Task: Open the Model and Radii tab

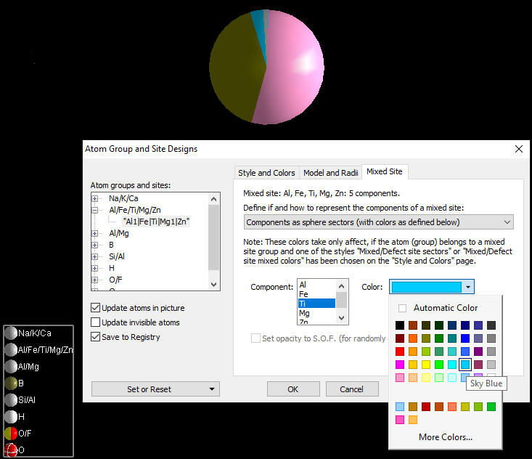Action: point(330,173)
